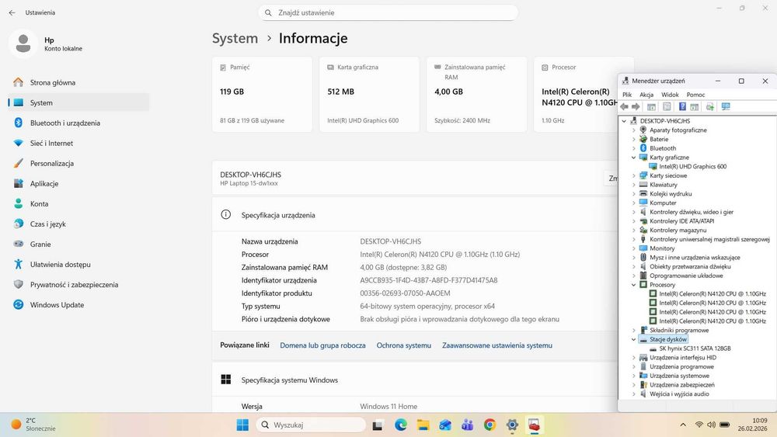Click Specyfikacja urządzenia section header
The width and height of the screenshot is (777, 437).
tap(278, 215)
